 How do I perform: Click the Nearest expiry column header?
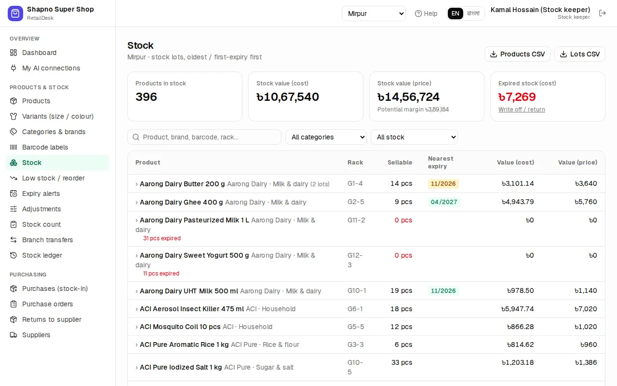click(441, 163)
